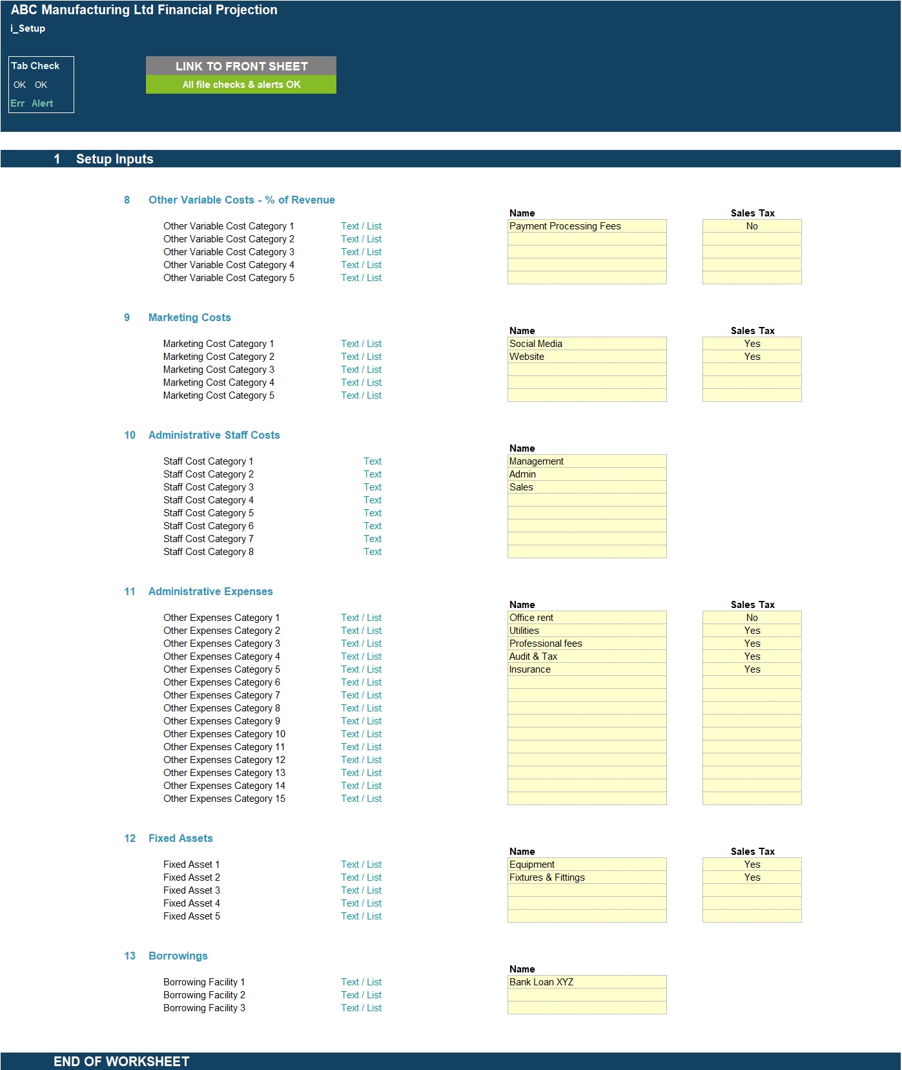Click the Fixed Asset 5 row label
The width and height of the screenshot is (902, 1070).
[x=191, y=916]
